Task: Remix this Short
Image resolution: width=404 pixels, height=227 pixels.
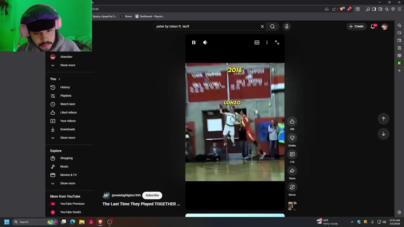Action: tap(292, 187)
